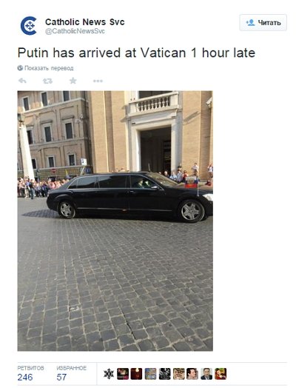The image size is (296, 388).
Task: Click the retweet icon under the tweet
Action: (x=47, y=81)
